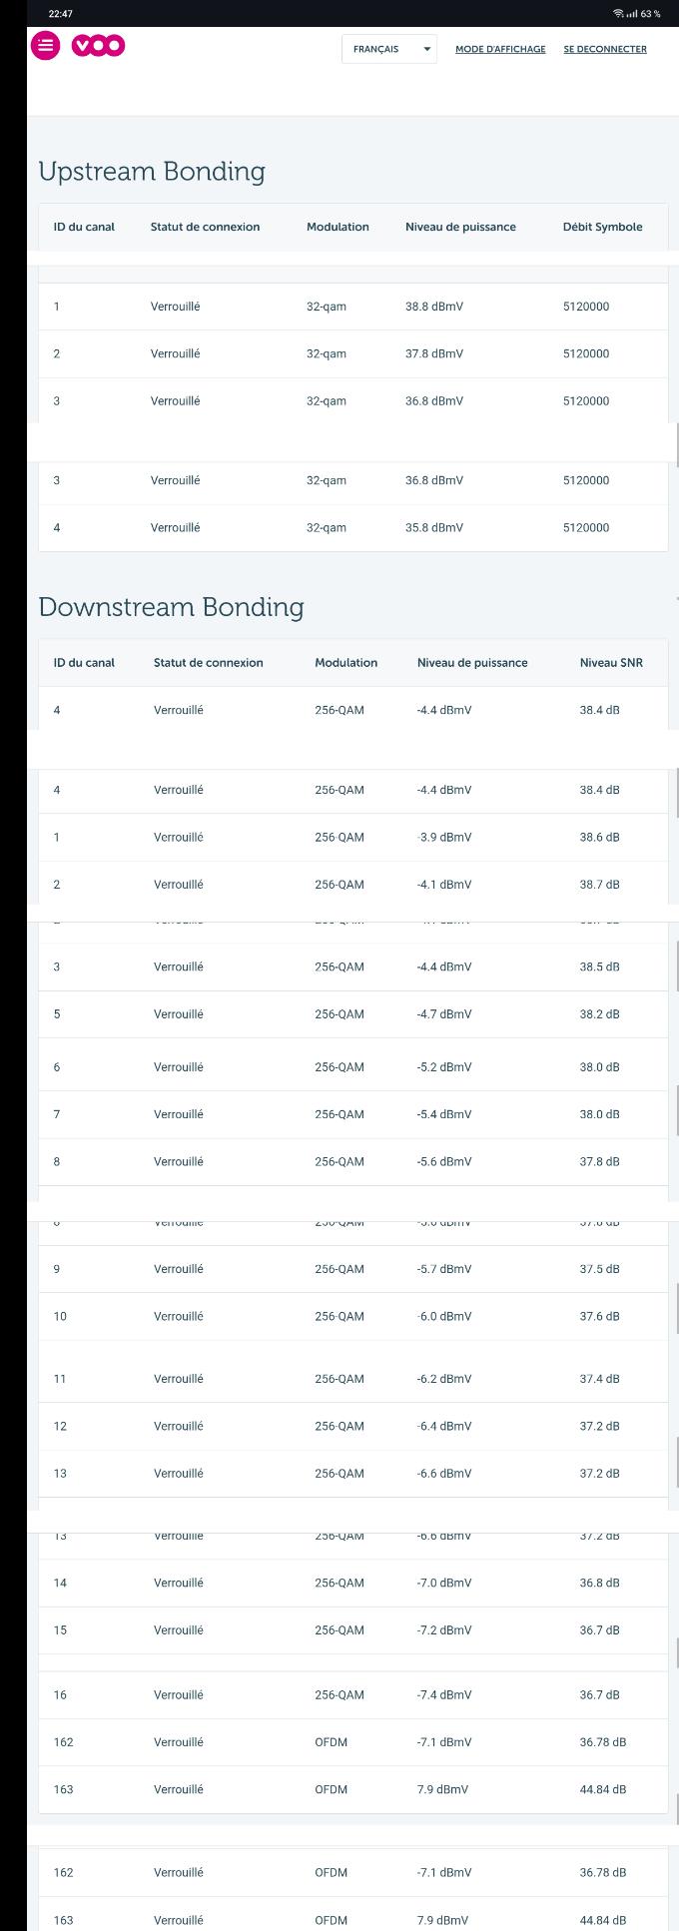This screenshot has width=679, height=1931.
Task: Select downstream channel ID 14
Action: pos(60,1583)
